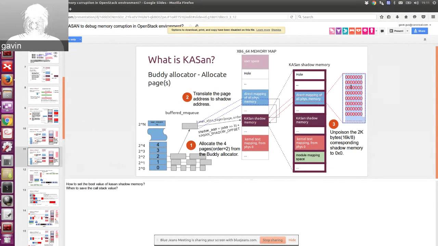Click the Firefox Search input field
Image resolution: width=438 pixels, height=246 pixels.
coord(336,17)
